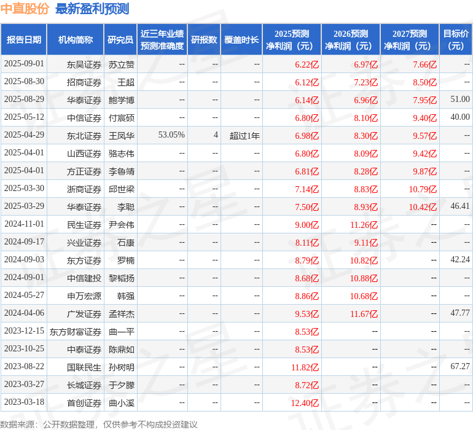Screen dimensions: 473x430
Task: Click the 10.88亿 forecast value
Action: coord(364,278)
